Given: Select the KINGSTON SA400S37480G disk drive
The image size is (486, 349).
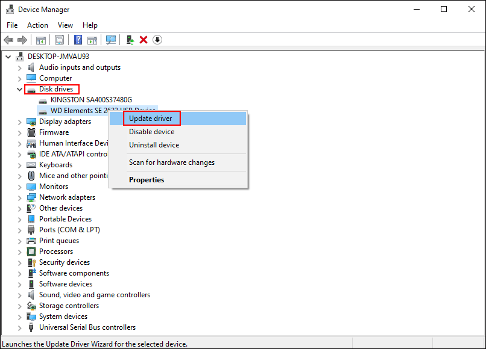Looking at the screenshot, I should pos(91,100).
